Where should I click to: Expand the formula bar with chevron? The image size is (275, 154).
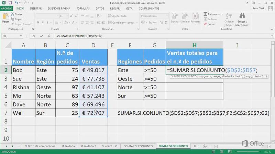(x=272, y=36)
